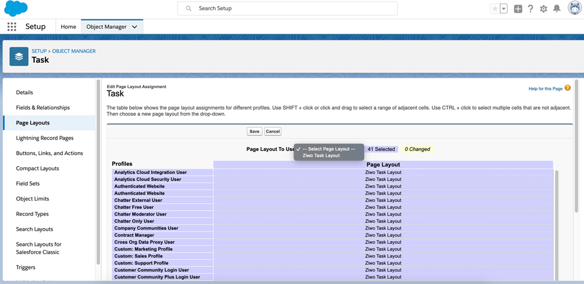
Task: Select Custom: Support Profile layout cell
Action: click(x=383, y=263)
